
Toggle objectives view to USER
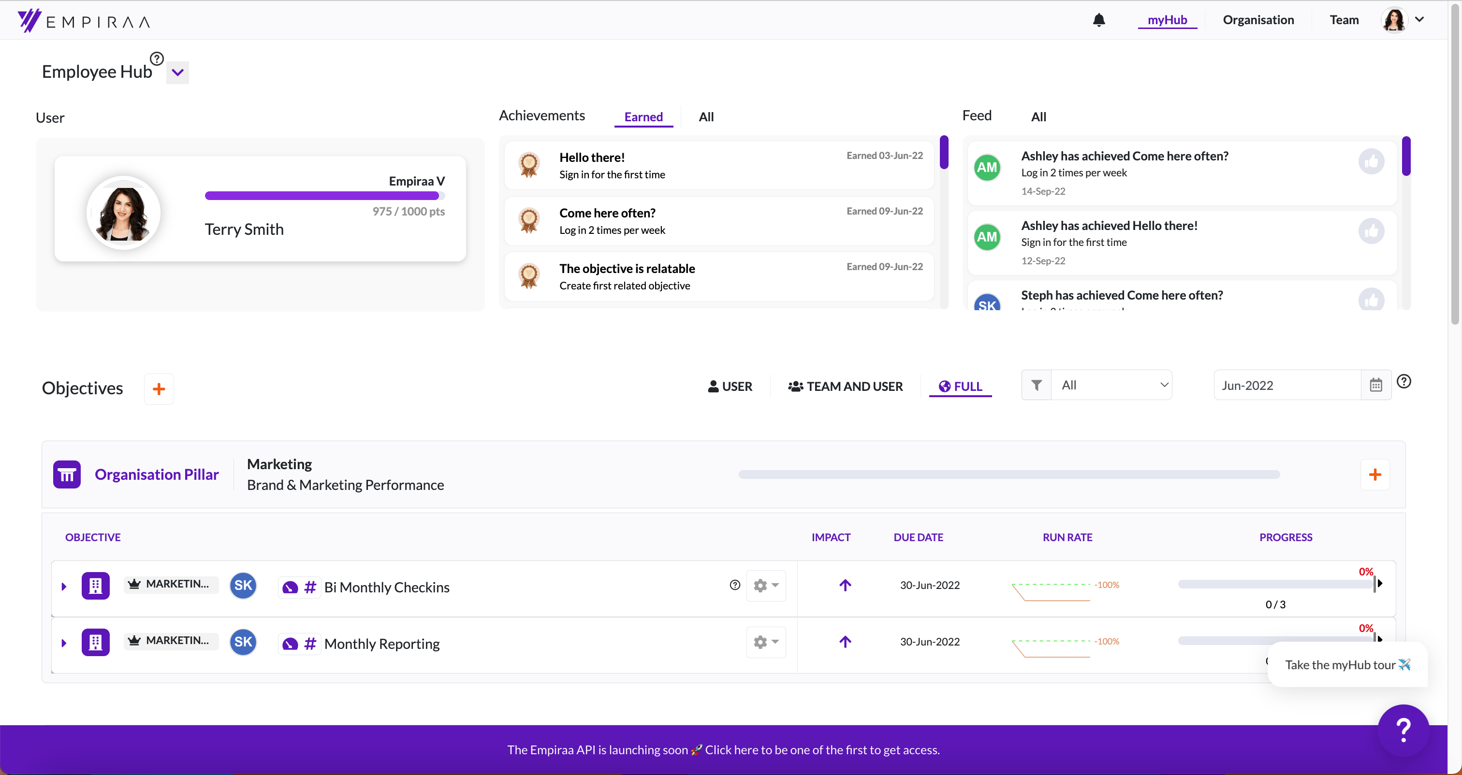point(730,387)
